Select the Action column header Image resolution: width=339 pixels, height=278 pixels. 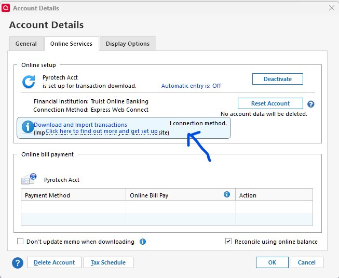point(274,195)
